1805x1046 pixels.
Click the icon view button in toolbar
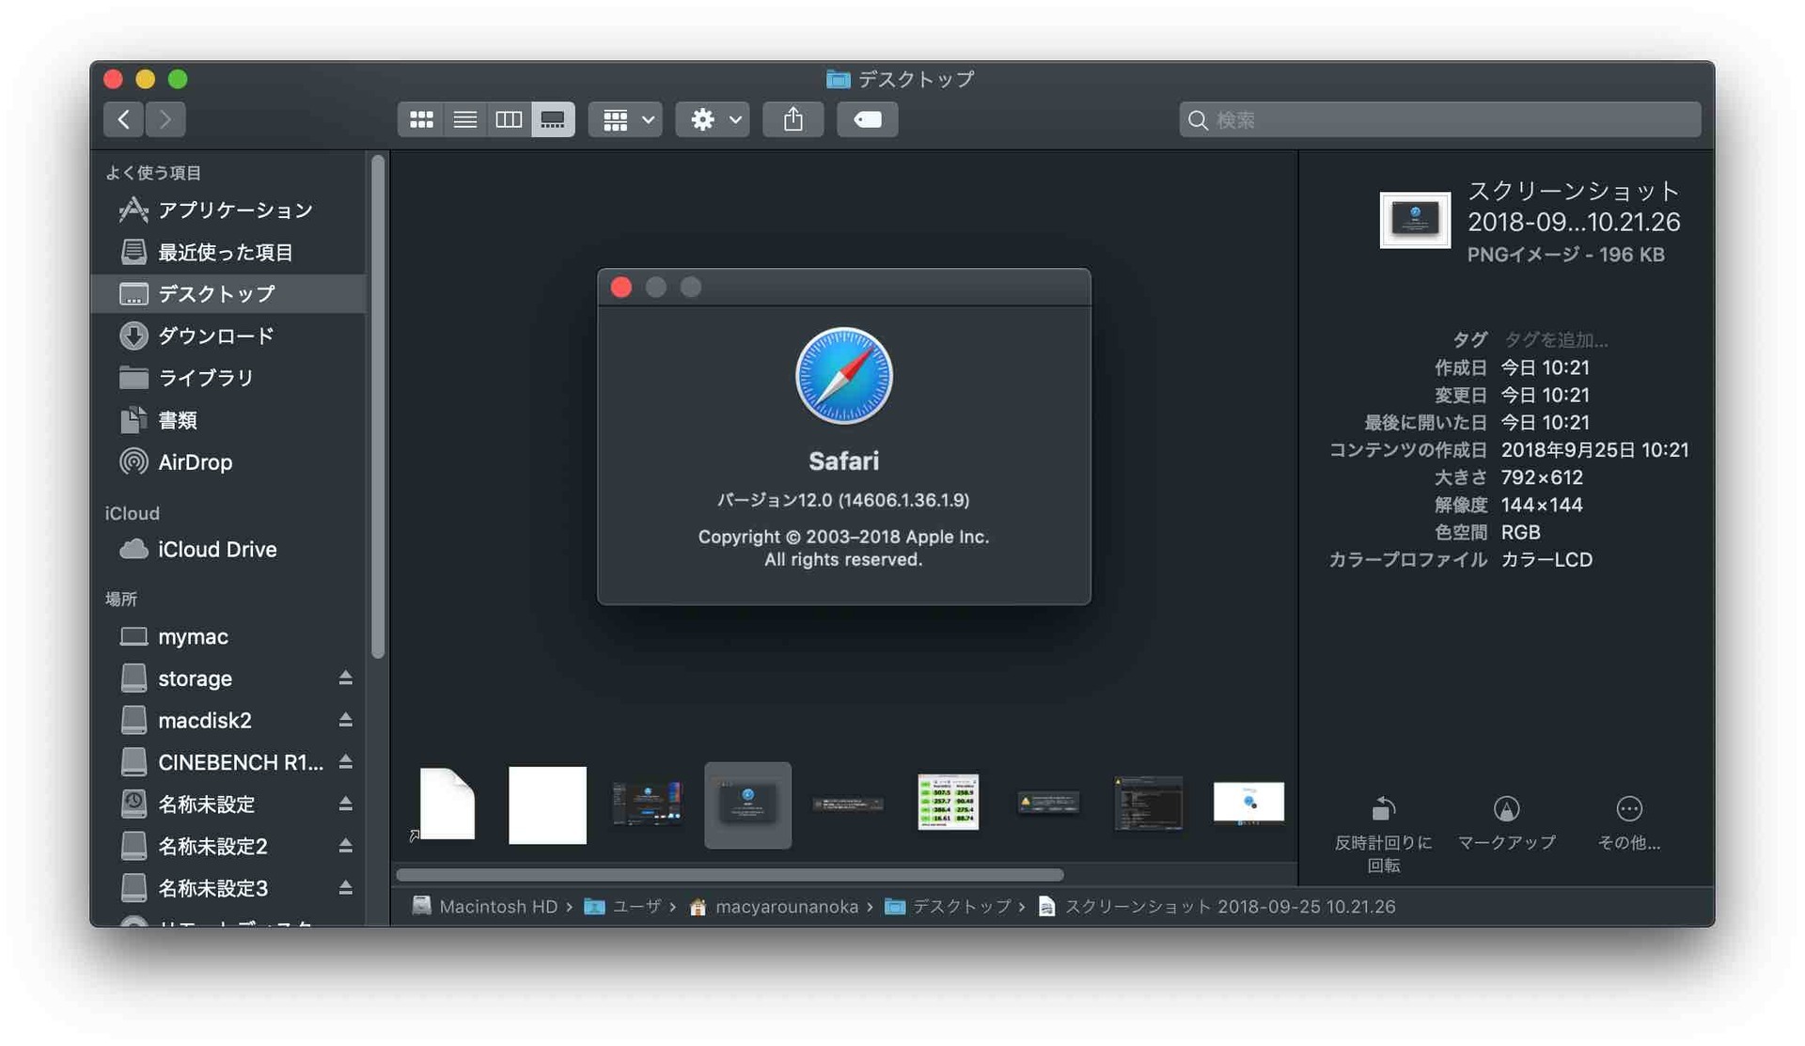point(420,118)
